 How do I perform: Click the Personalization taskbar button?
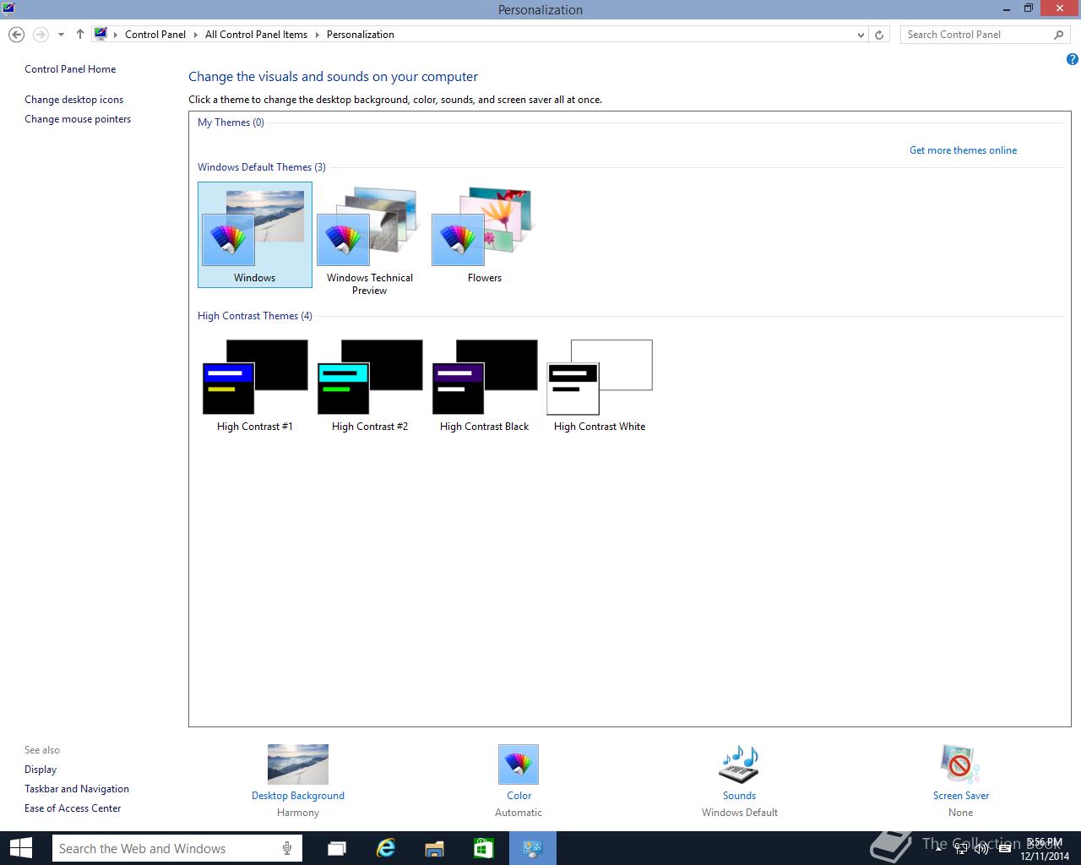533,848
